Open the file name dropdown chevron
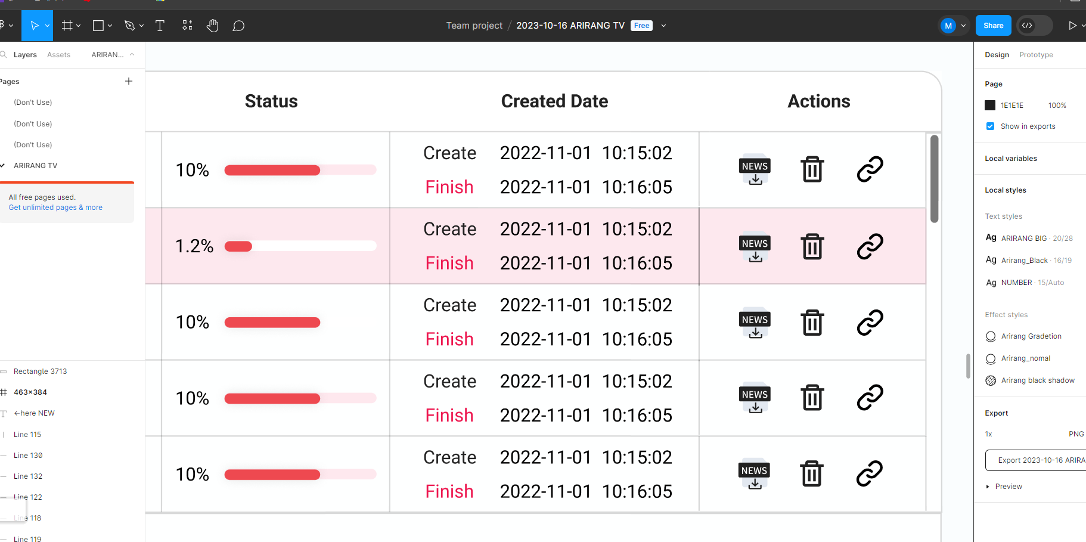Screen dimensions: 1086x542 coord(663,26)
